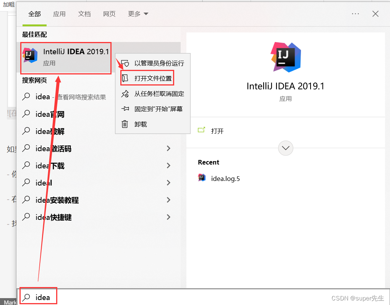Image resolution: width=390 pixels, height=305 pixels.
Task: Expand the idea下载 suggestion chevron
Action: coord(168,166)
